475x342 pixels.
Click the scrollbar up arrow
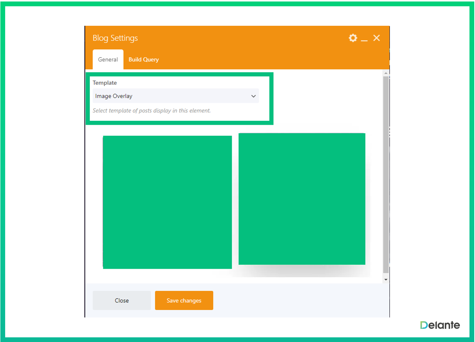click(386, 73)
